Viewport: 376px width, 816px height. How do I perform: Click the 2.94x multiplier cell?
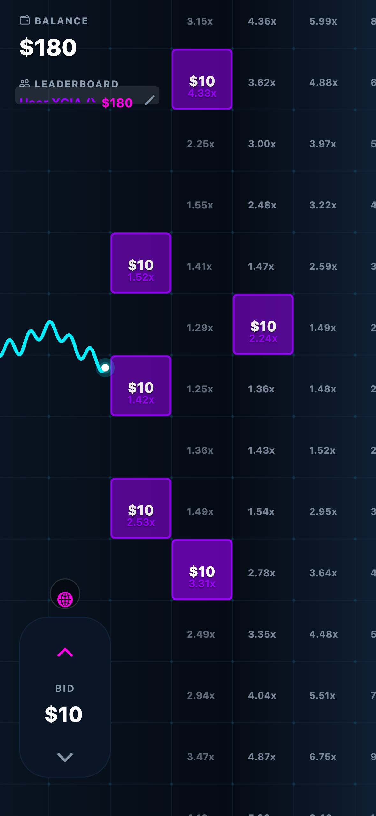200,695
